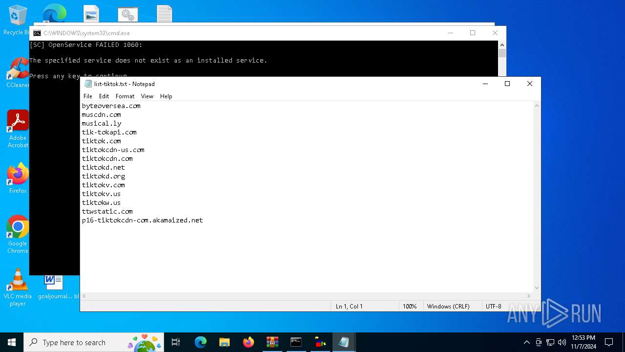This screenshot has height=352, width=625.
Task: Click the UTF-8 encoding status entry
Action: tap(493, 307)
